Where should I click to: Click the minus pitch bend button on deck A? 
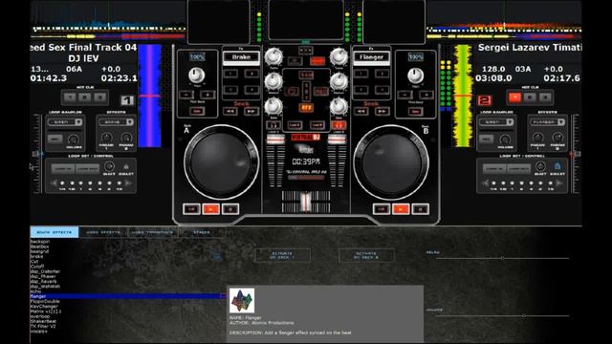coord(186,95)
